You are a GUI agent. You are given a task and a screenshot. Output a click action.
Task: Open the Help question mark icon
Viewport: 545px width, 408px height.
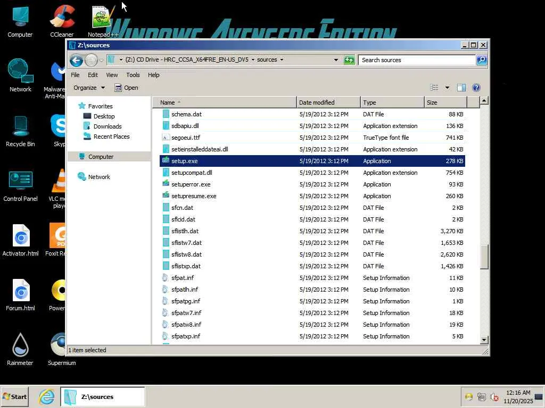pyautogui.click(x=476, y=88)
